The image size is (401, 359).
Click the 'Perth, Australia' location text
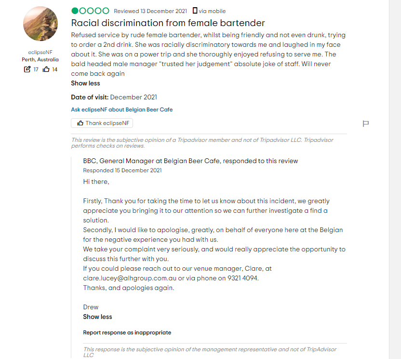pyautogui.click(x=40, y=60)
